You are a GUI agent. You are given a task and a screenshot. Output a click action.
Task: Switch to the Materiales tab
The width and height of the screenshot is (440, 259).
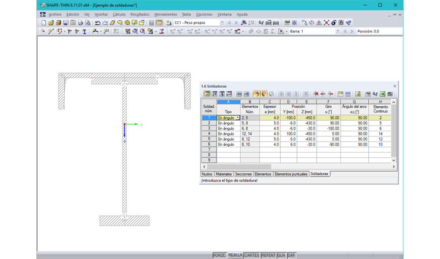coord(223,174)
